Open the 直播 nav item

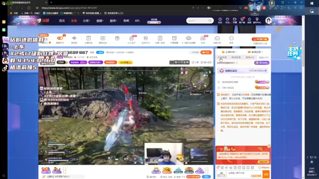click(x=74, y=21)
